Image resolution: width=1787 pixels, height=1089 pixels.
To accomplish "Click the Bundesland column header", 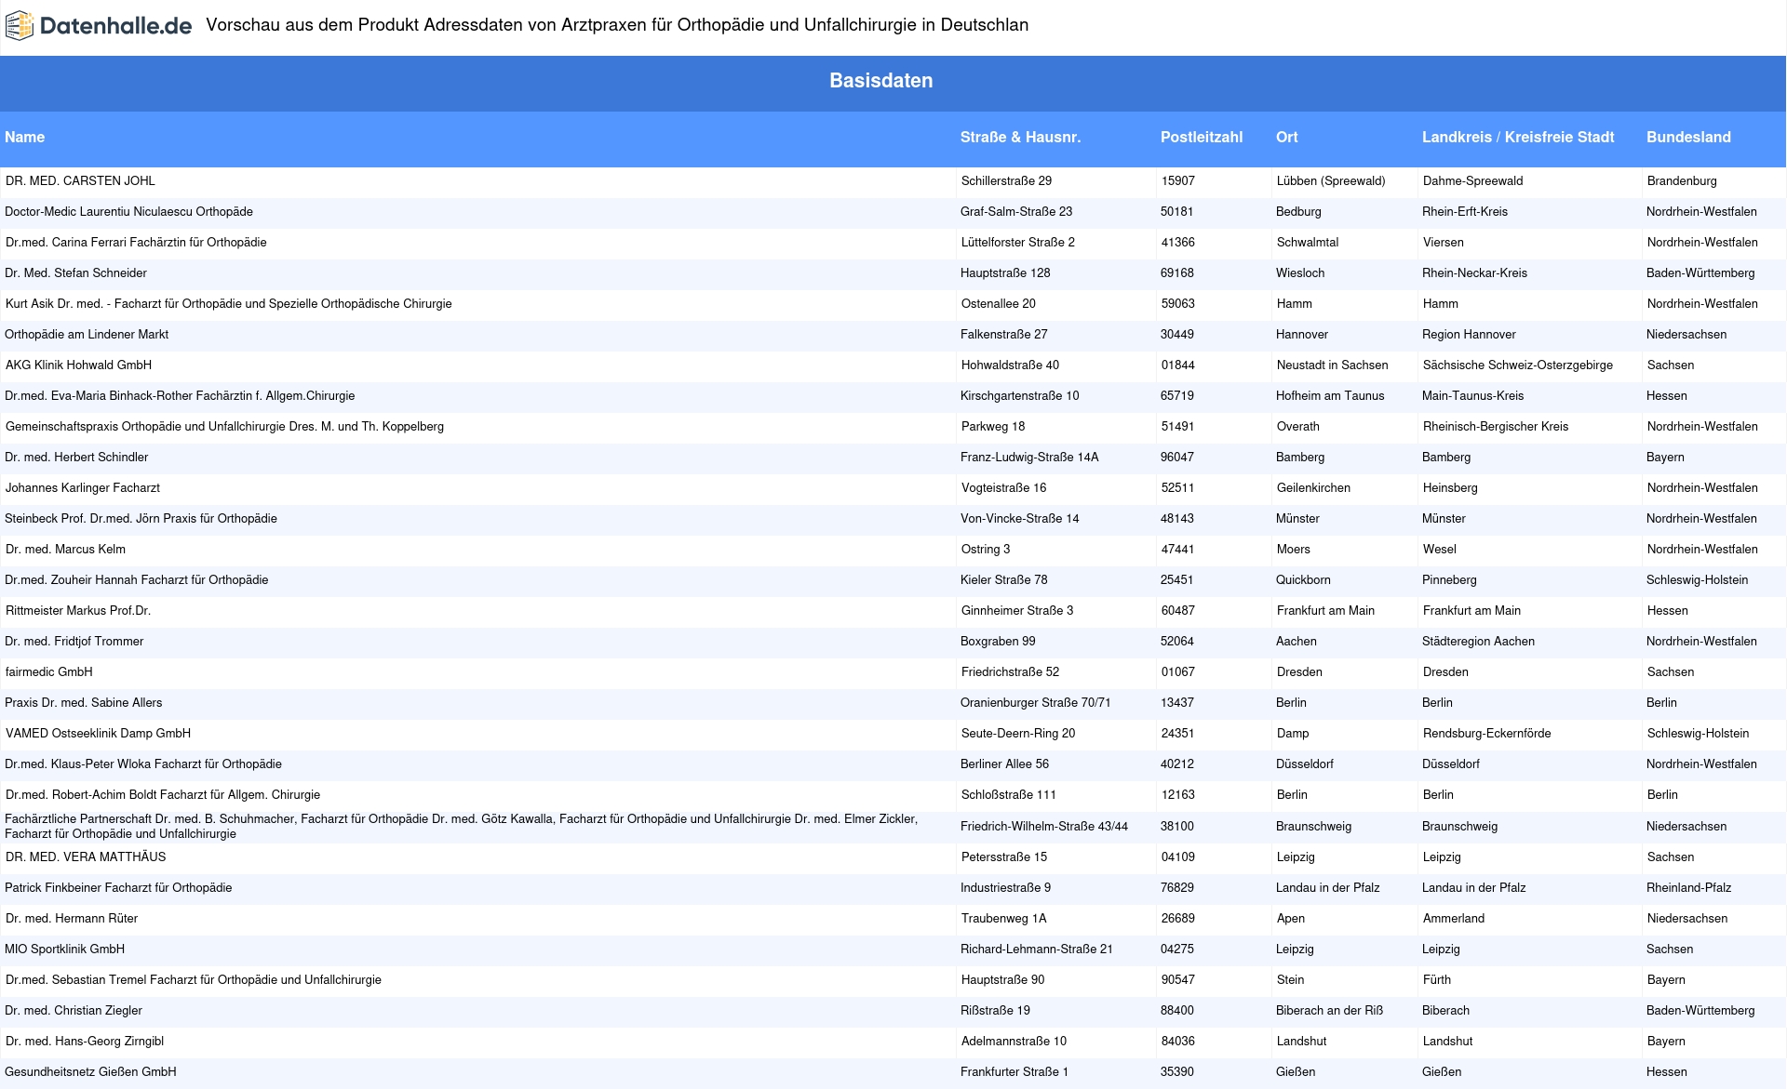I will 1688,138.
